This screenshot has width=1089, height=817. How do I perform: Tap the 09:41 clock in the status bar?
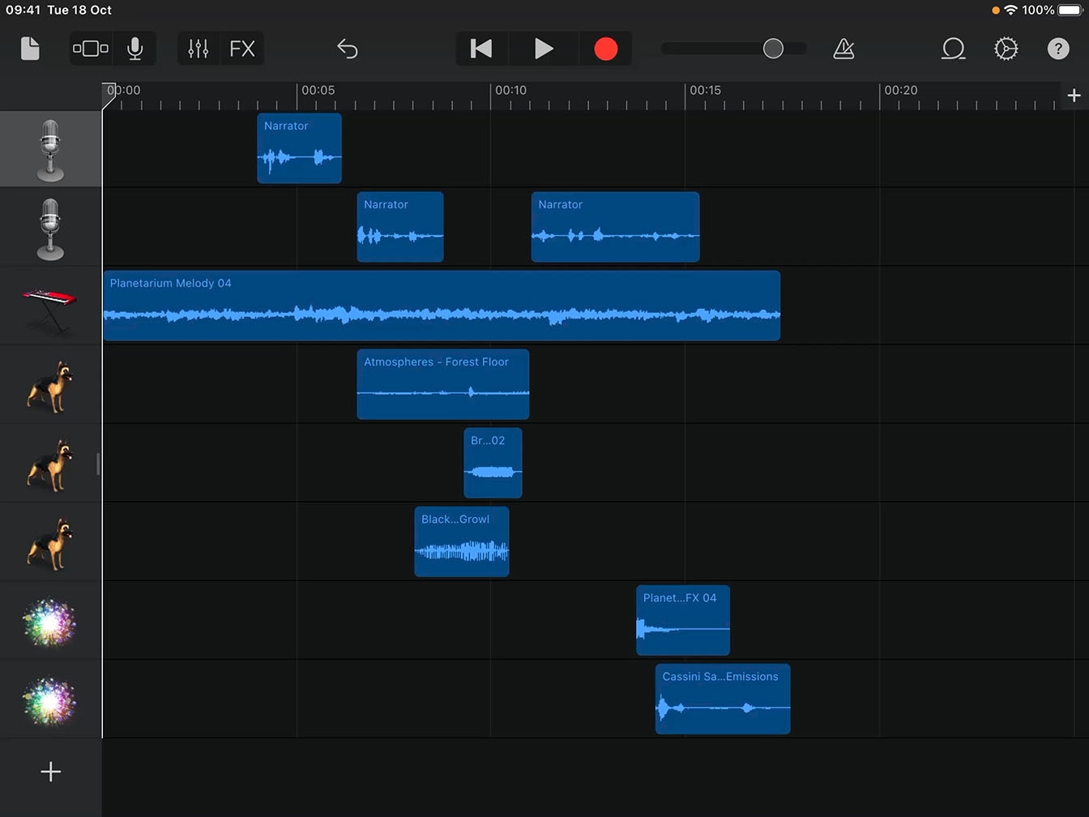[x=23, y=10]
